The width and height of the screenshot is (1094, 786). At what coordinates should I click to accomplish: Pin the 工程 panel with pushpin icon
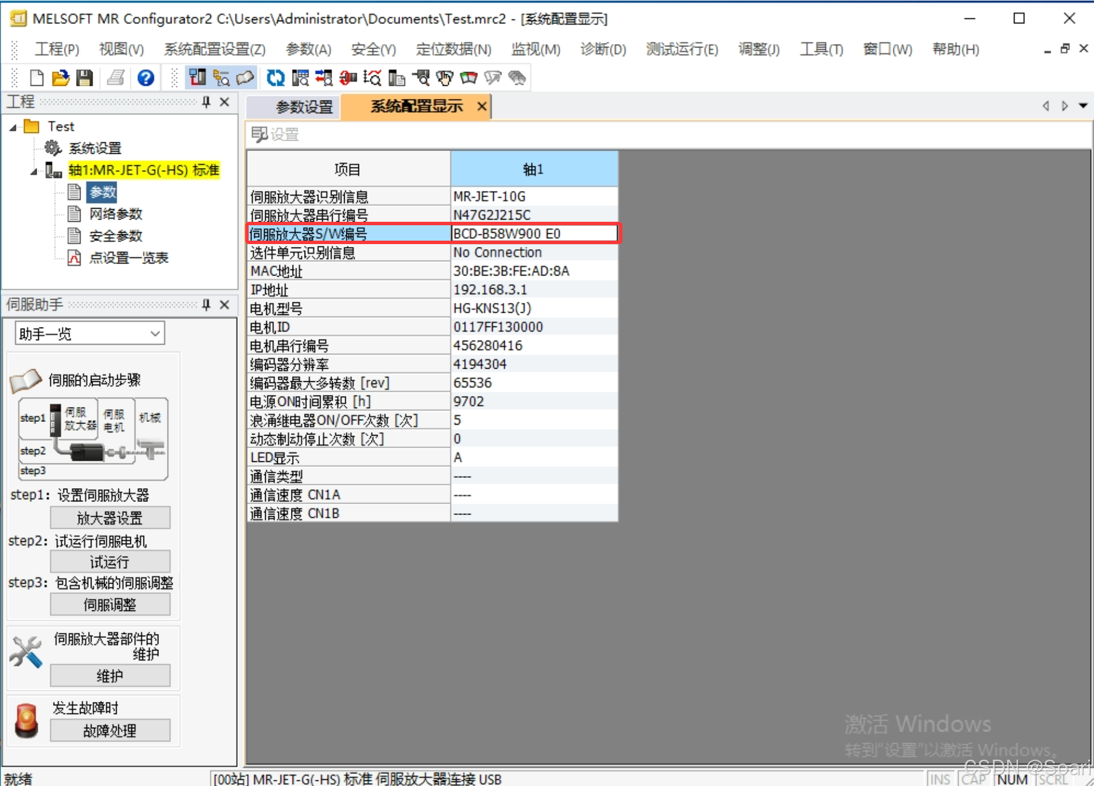tap(206, 102)
